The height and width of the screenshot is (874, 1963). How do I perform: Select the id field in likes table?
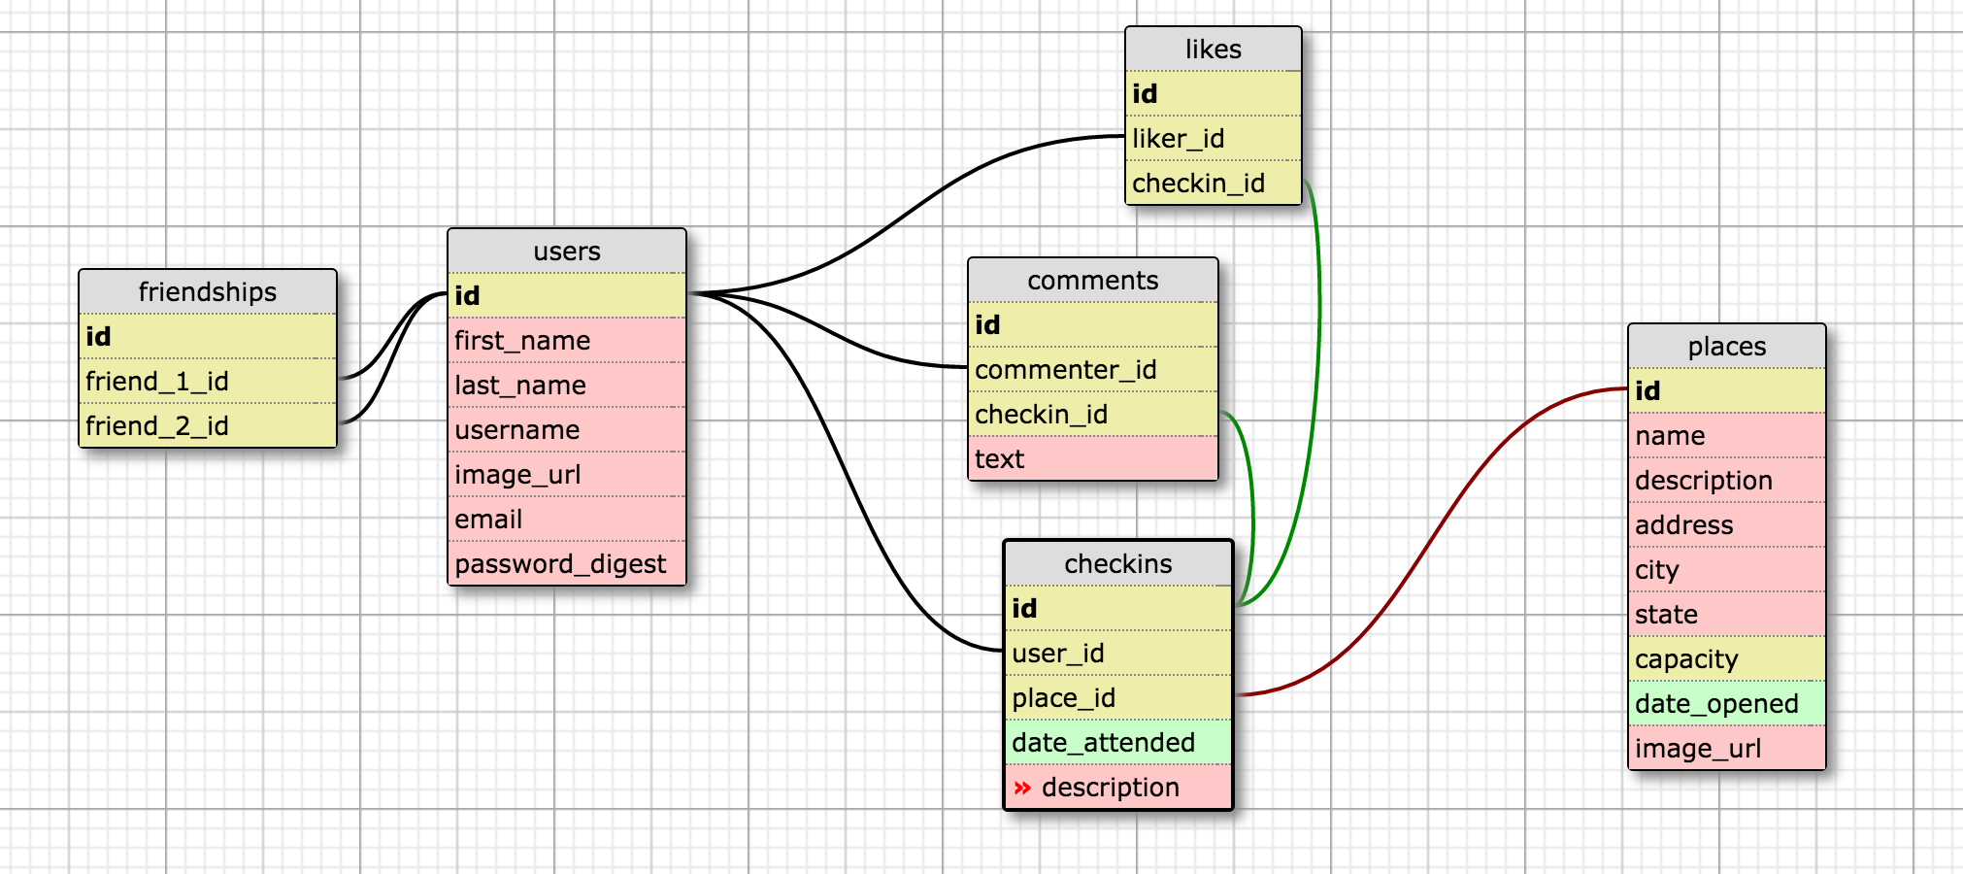[x=1214, y=94]
